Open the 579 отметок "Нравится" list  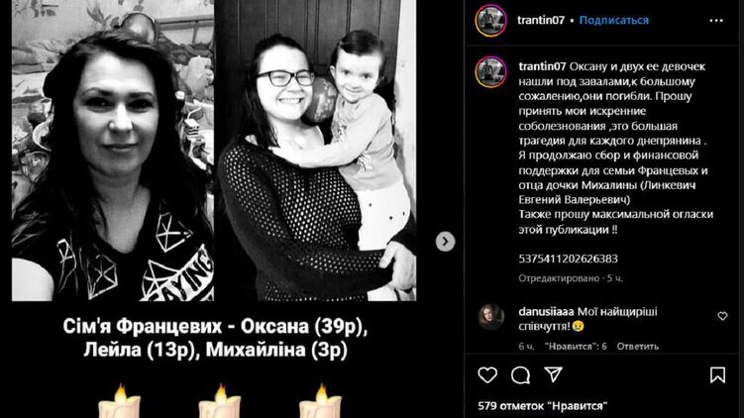(542, 406)
